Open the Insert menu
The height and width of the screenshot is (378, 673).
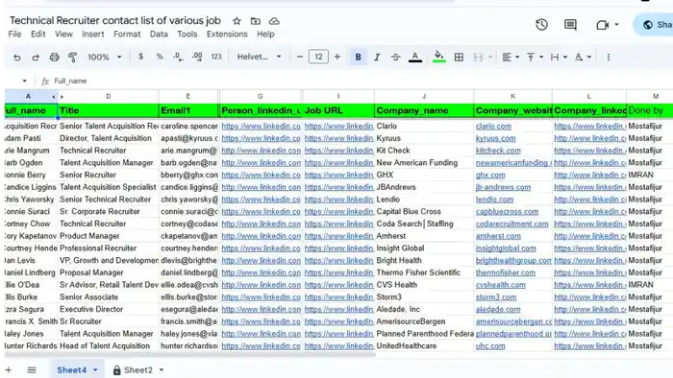[92, 35]
